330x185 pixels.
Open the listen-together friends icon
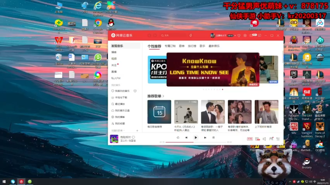pos(271,139)
